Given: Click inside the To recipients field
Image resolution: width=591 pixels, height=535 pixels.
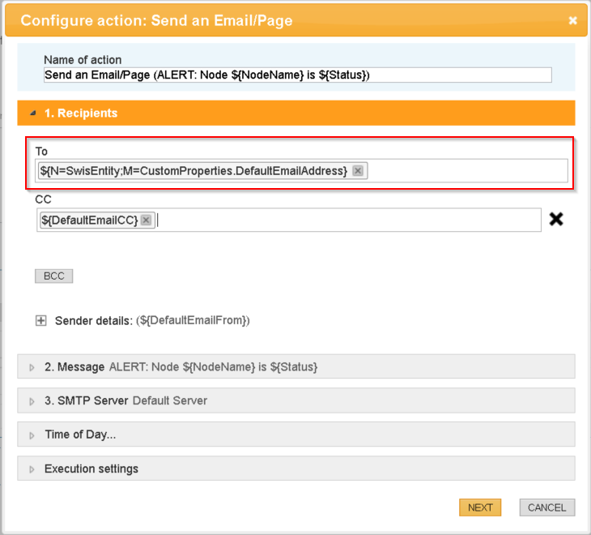Looking at the screenshot, I should [301, 171].
